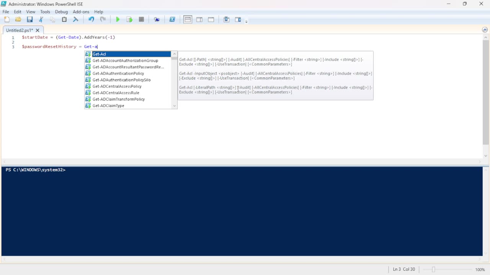This screenshot has width=490, height=275.
Task: Open the Add-ons menu
Action: pos(81,12)
